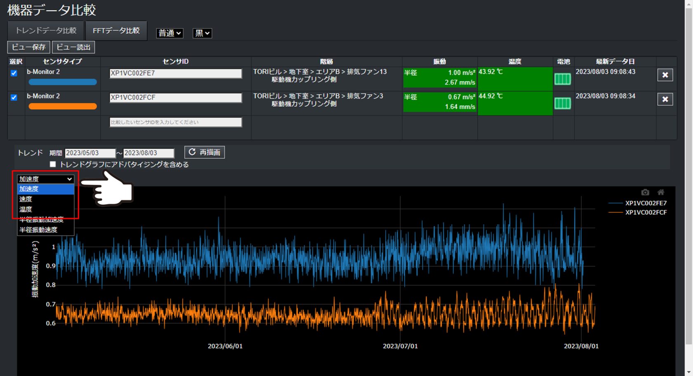This screenshot has height=376, width=693.
Task: Open the 普通 dropdown
Action: click(x=170, y=33)
